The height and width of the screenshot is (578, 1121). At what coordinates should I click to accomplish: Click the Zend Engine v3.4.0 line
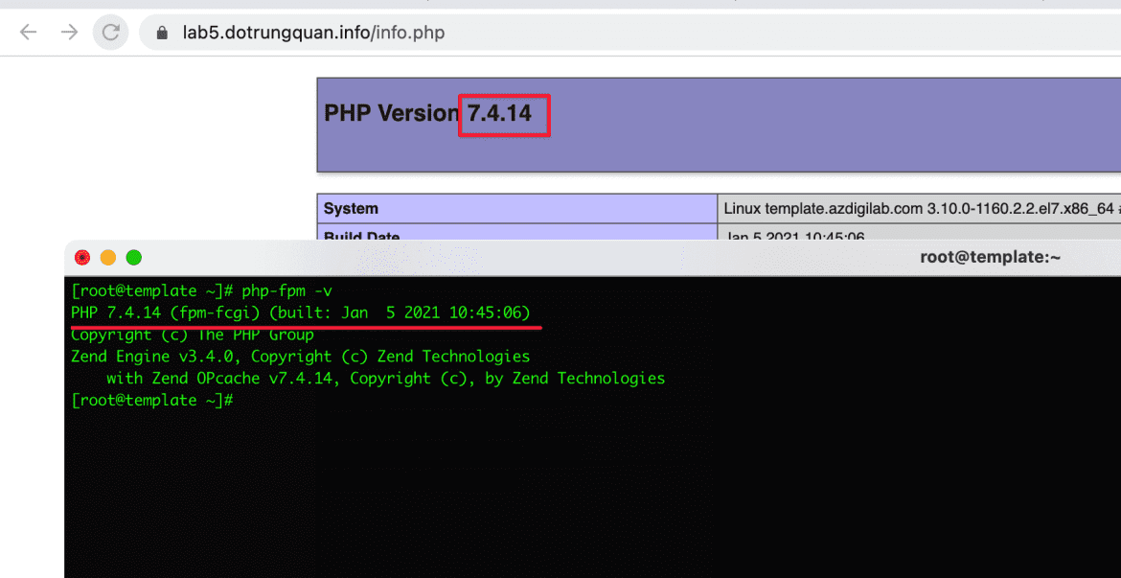(x=301, y=357)
